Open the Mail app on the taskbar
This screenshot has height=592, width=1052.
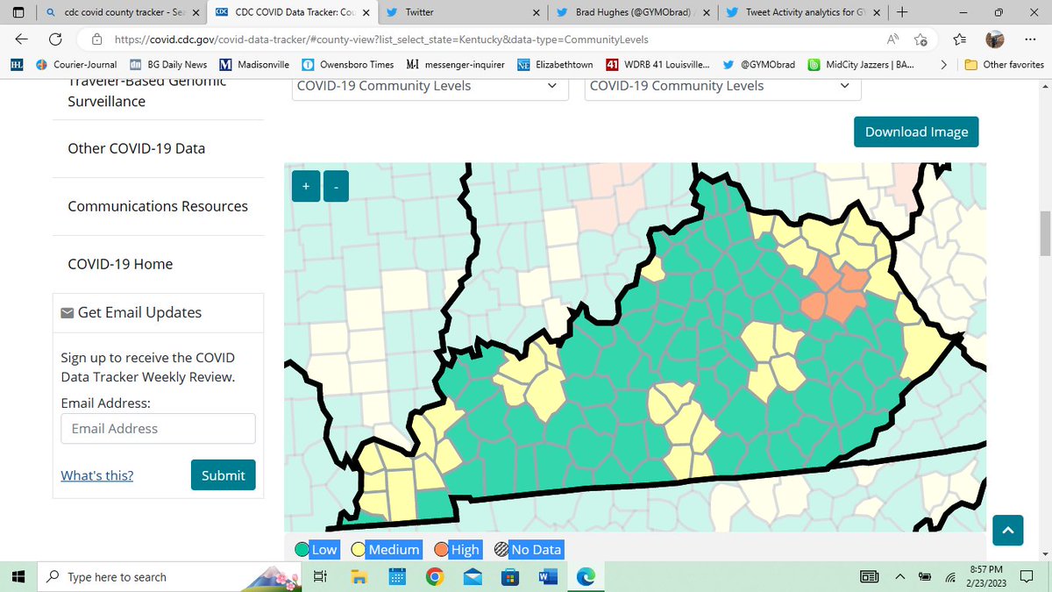point(473,576)
